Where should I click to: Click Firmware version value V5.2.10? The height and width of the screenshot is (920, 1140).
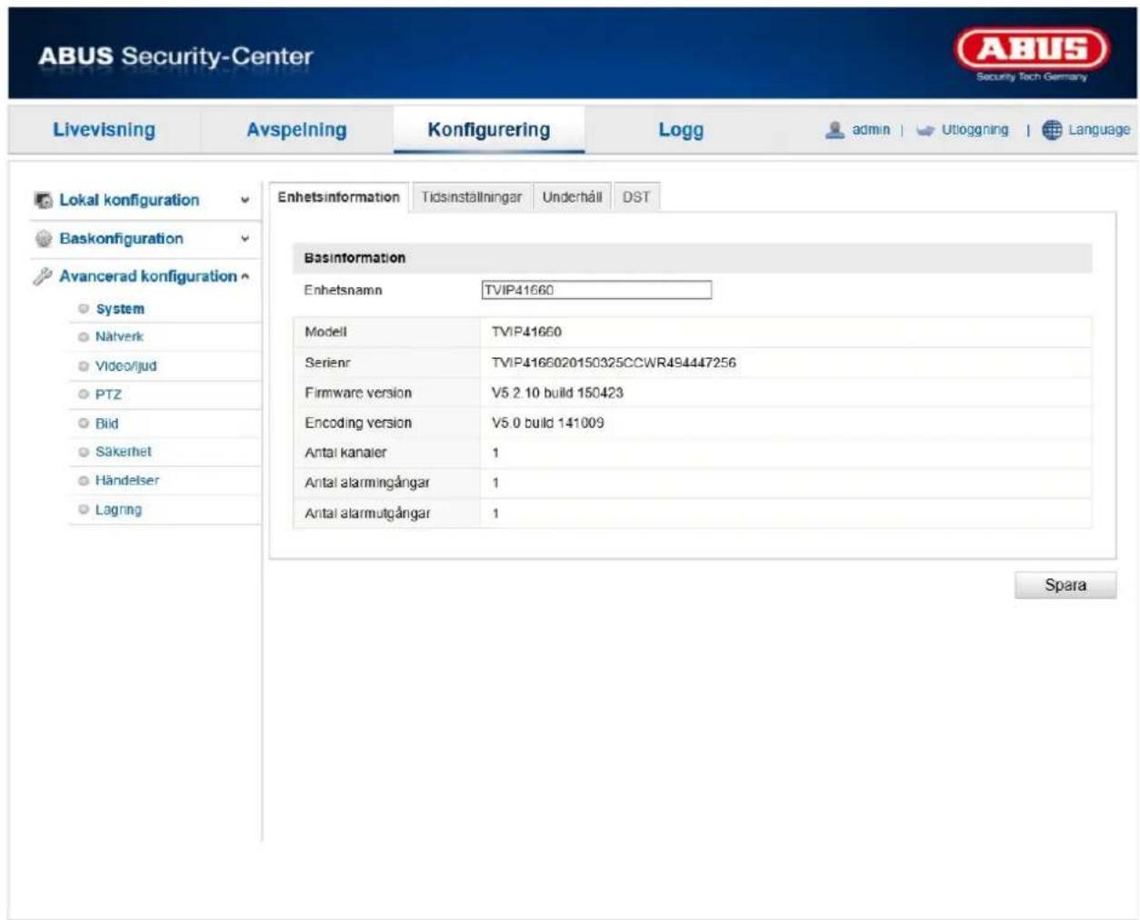pyautogui.click(x=557, y=393)
